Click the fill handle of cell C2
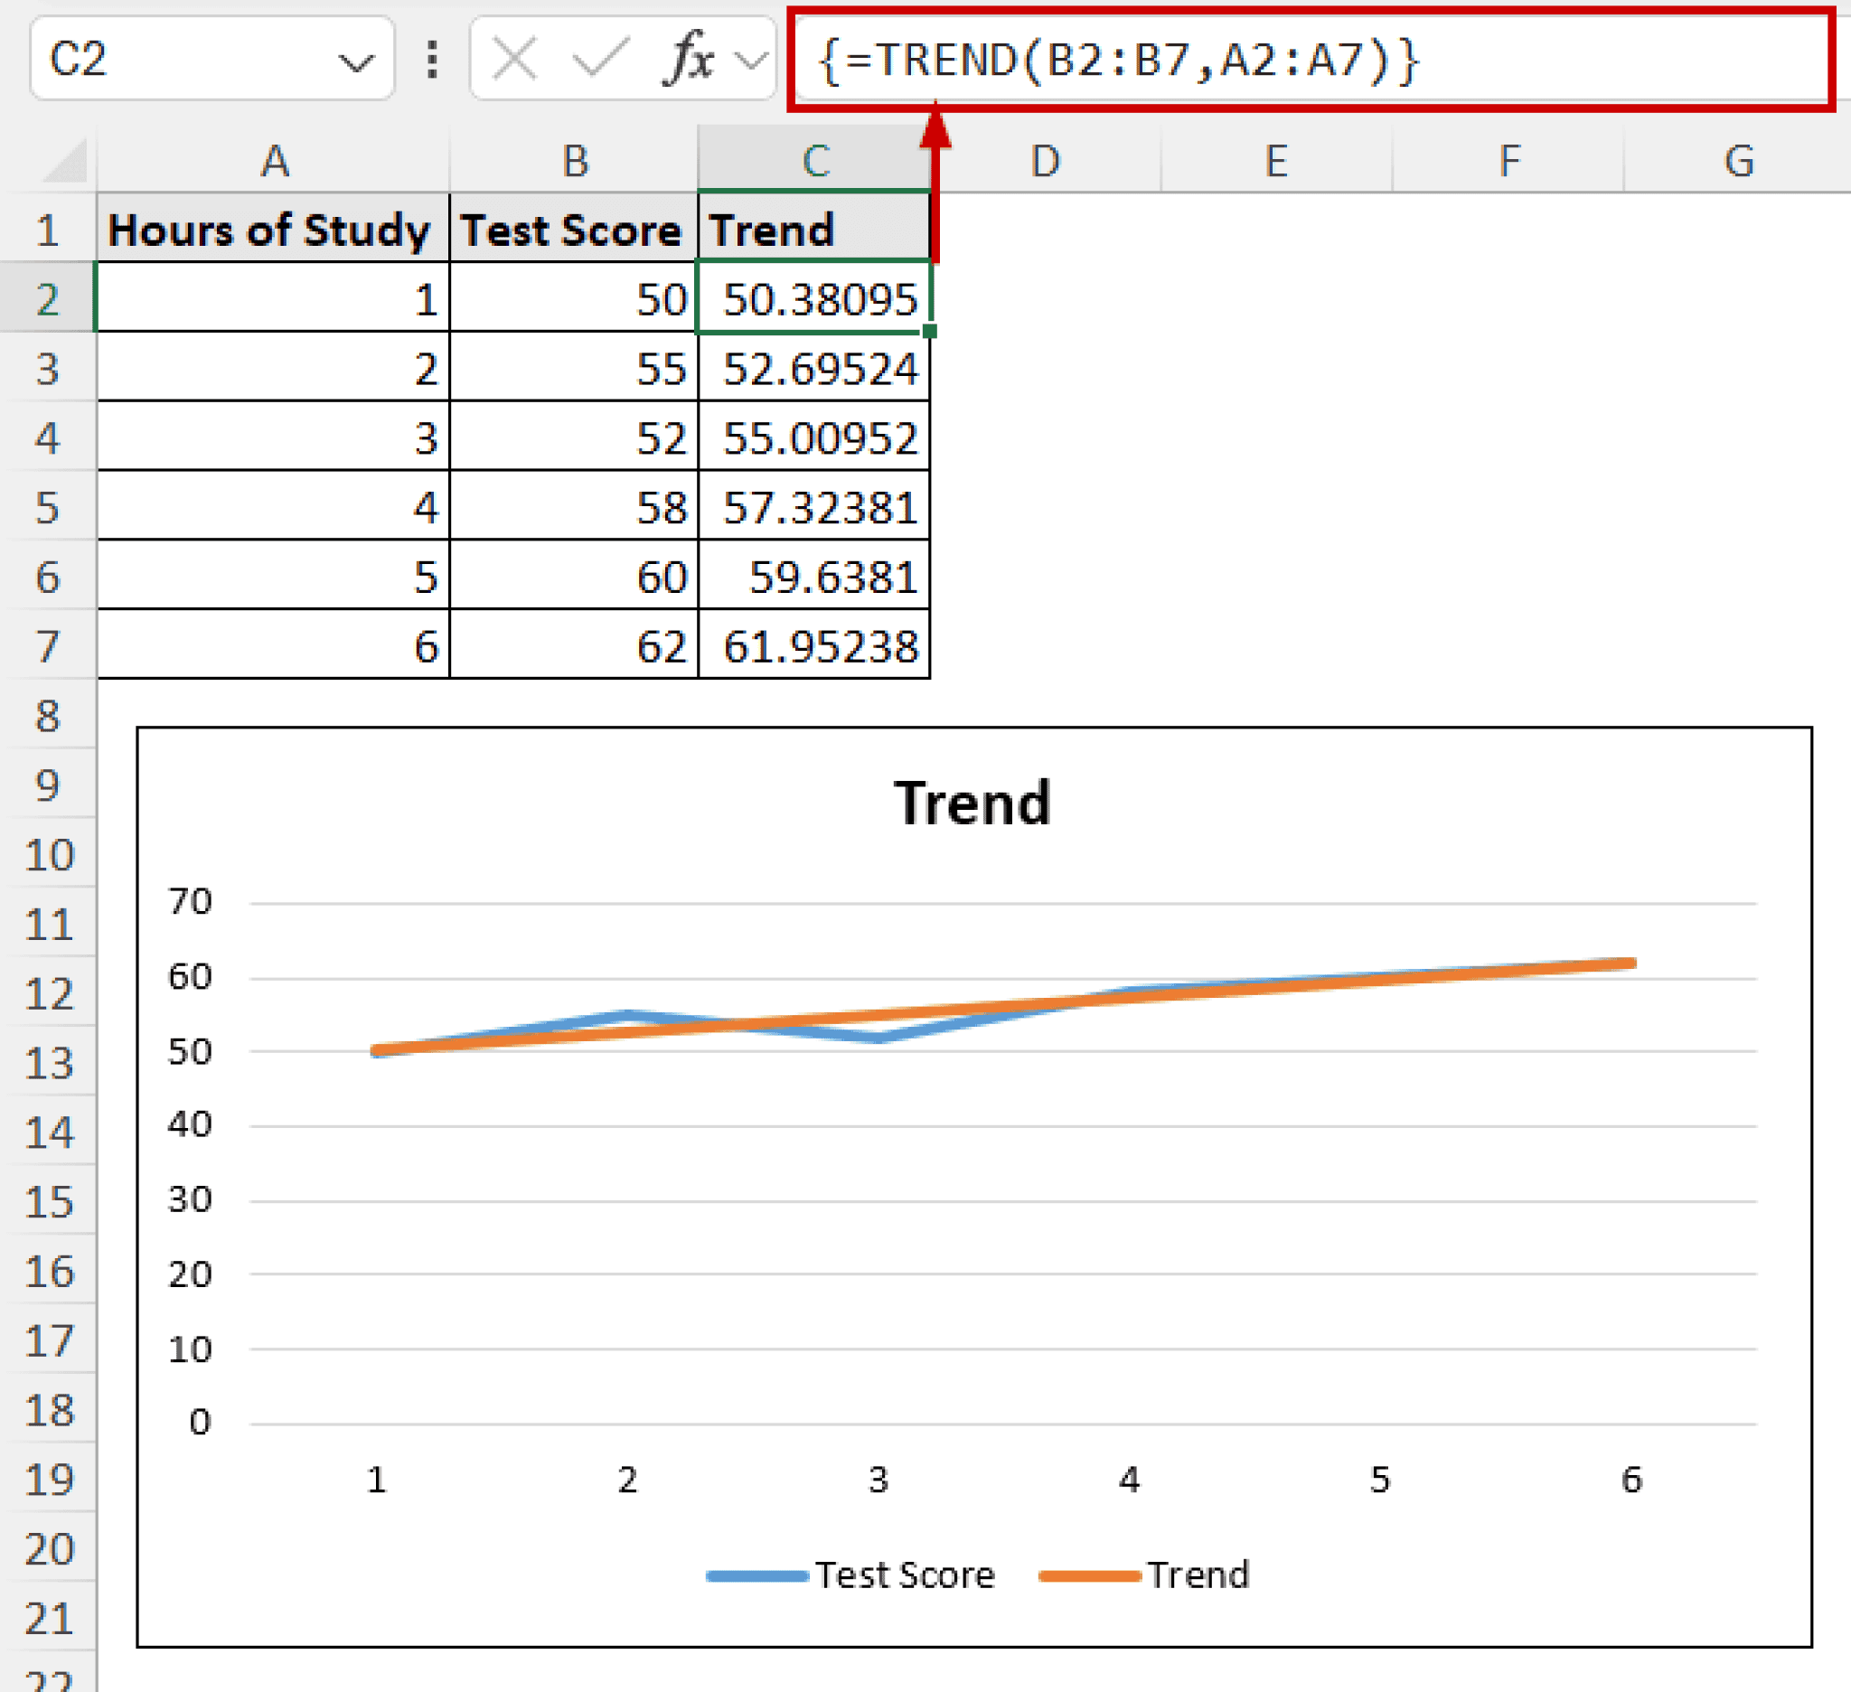This screenshot has height=1692, width=1851. click(x=929, y=331)
